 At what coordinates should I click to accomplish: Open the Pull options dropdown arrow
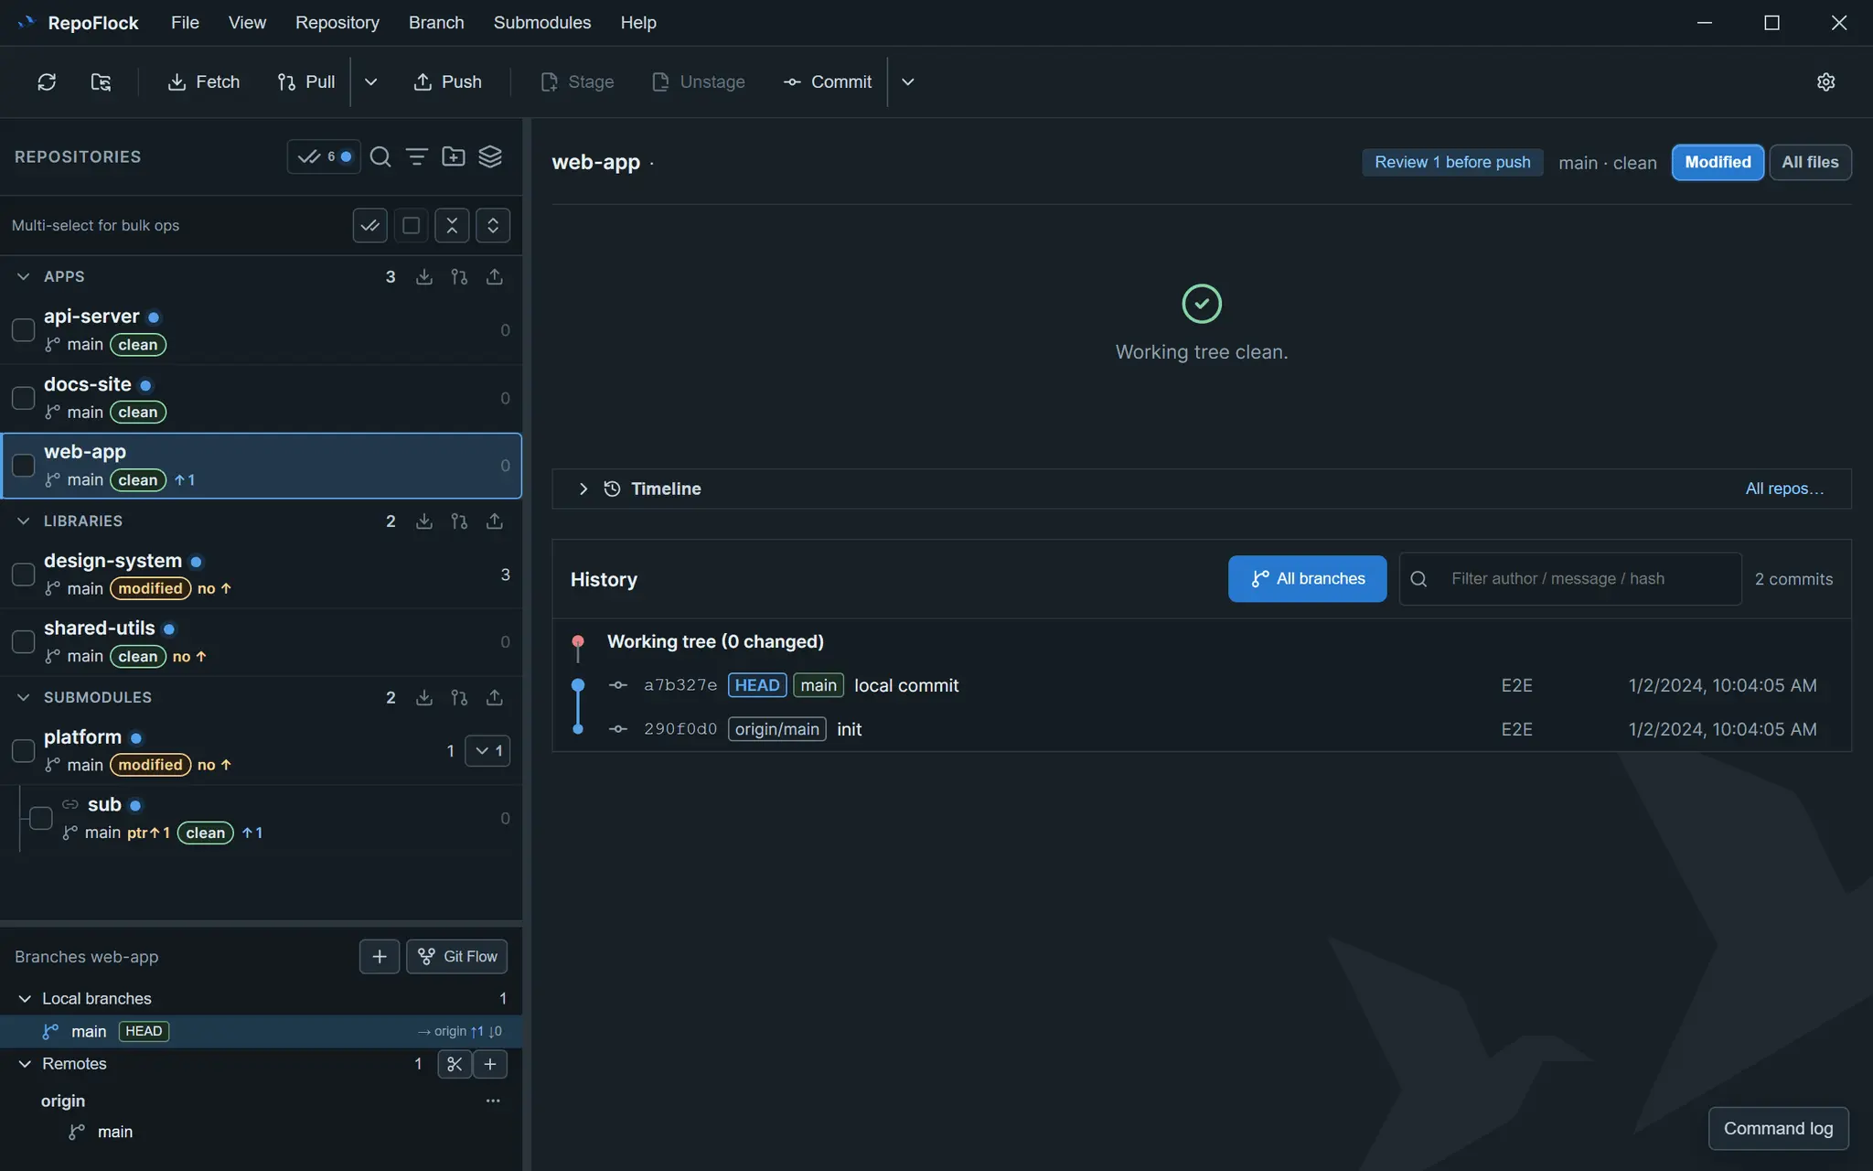tap(370, 82)
